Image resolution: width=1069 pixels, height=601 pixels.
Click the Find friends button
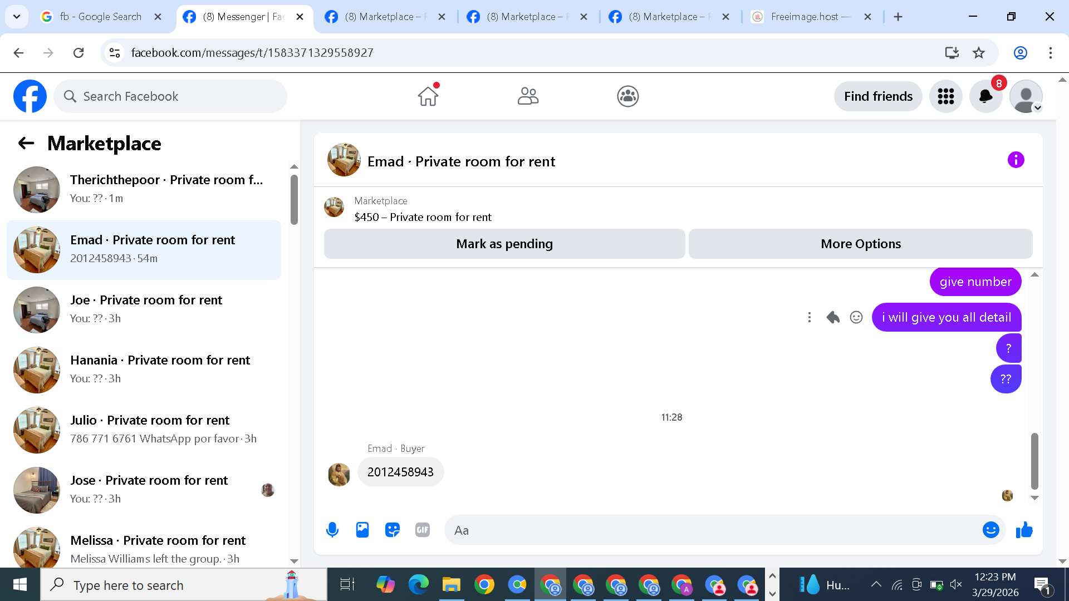click(878, 96)
